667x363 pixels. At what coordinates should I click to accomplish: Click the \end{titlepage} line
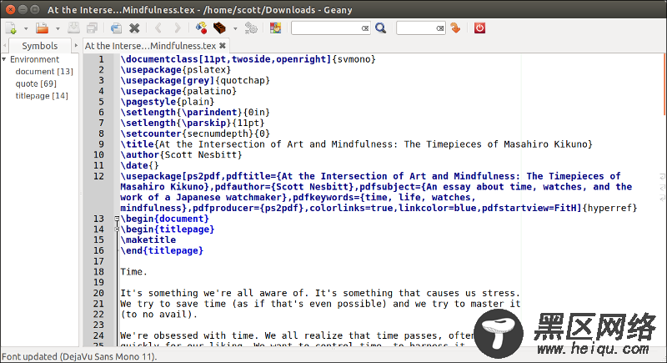pos(162,250)
